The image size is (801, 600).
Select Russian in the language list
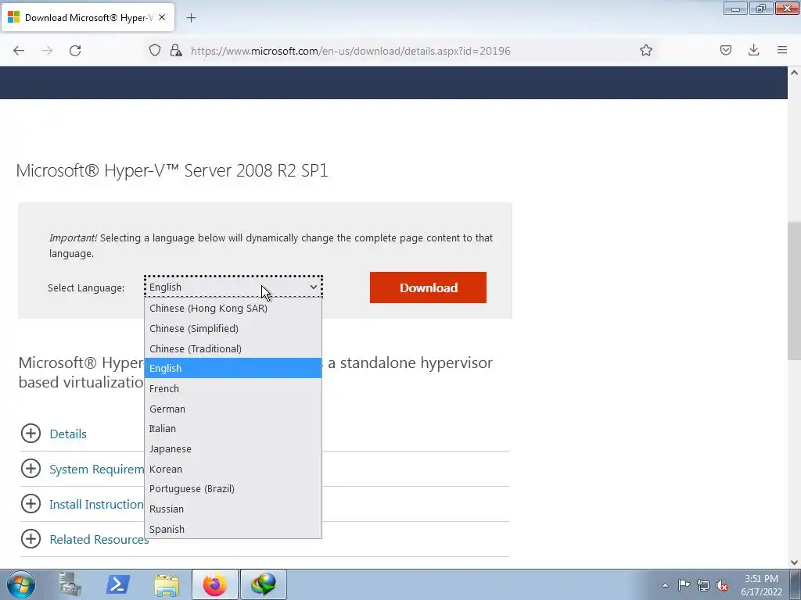click(x=233, y=509)
